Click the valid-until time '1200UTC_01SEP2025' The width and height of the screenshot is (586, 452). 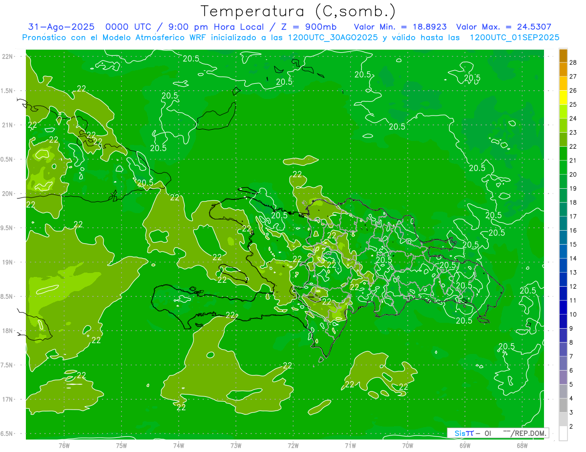point(514,38)
